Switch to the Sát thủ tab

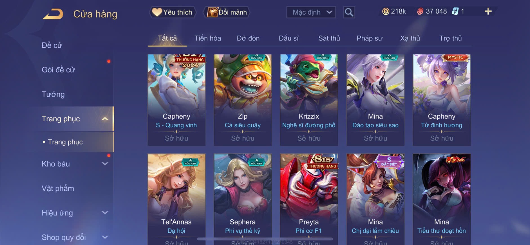[329, 38]
